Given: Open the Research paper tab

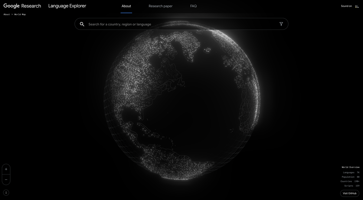Looking at the screenshot, I should pyautogui.click(x=160, y=6).
